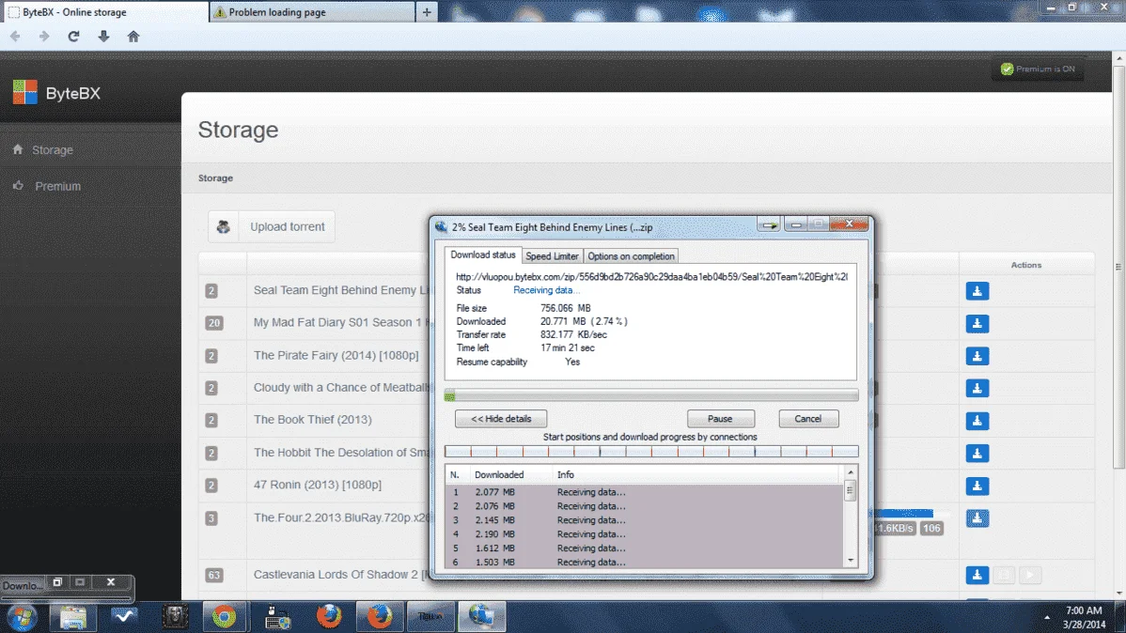
Task: Click 47 Ronin (2013) [1080p] file name
Action: pos(318,485)
